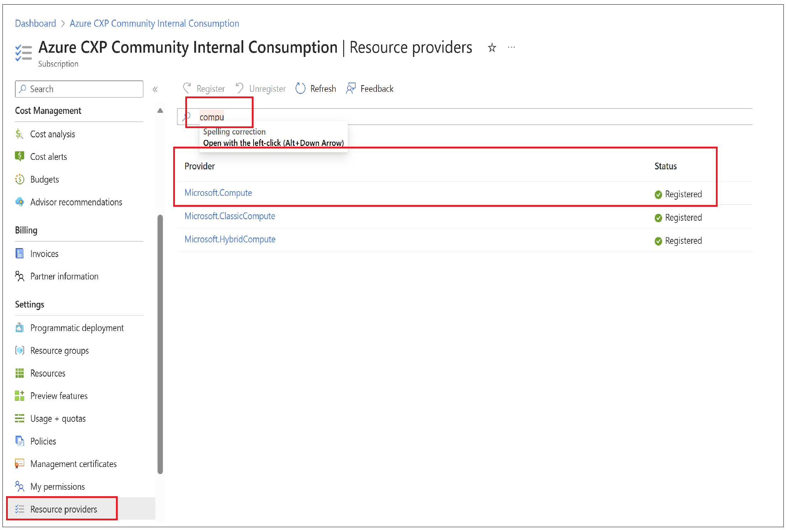
Task: Click the Settings section heading
Action: [x=30, y=305]
